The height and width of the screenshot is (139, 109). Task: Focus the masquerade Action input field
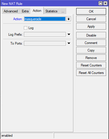[x=45, y=19]
